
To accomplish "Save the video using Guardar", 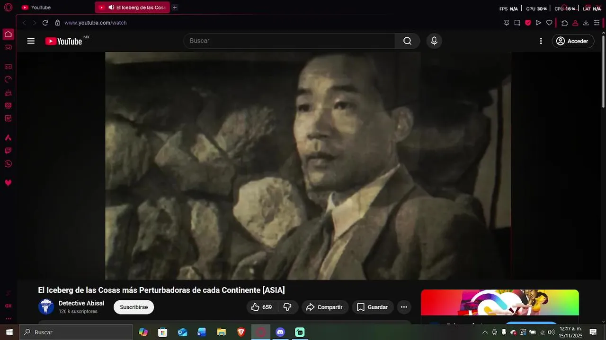I will click(x=373, y=307).
